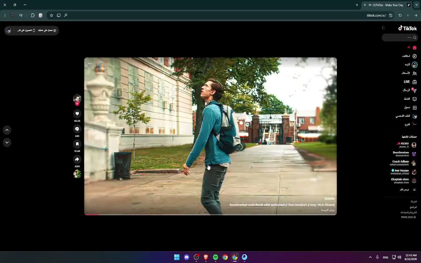Share the video with the arrow icon
Viewport: 421px width, 263px height.
point(77,159)
